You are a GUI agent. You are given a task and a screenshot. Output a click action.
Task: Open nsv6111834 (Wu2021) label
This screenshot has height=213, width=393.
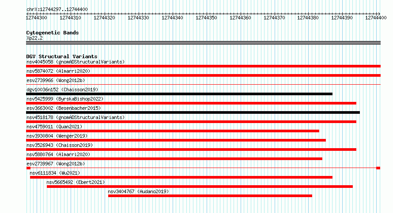[55, 173]
